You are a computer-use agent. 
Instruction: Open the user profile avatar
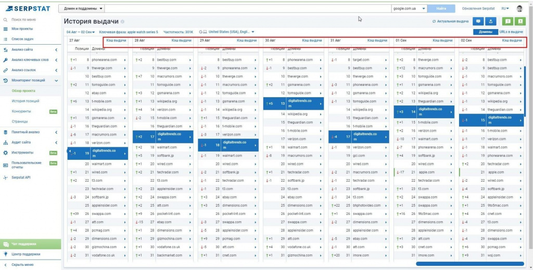point(519,9)
